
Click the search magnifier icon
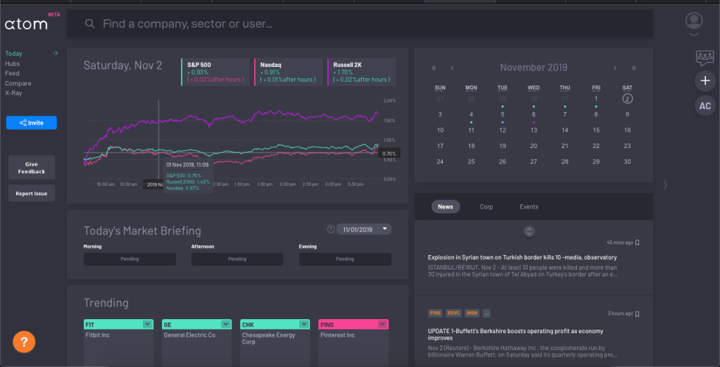pyautogui.click(x=89, y=24)
